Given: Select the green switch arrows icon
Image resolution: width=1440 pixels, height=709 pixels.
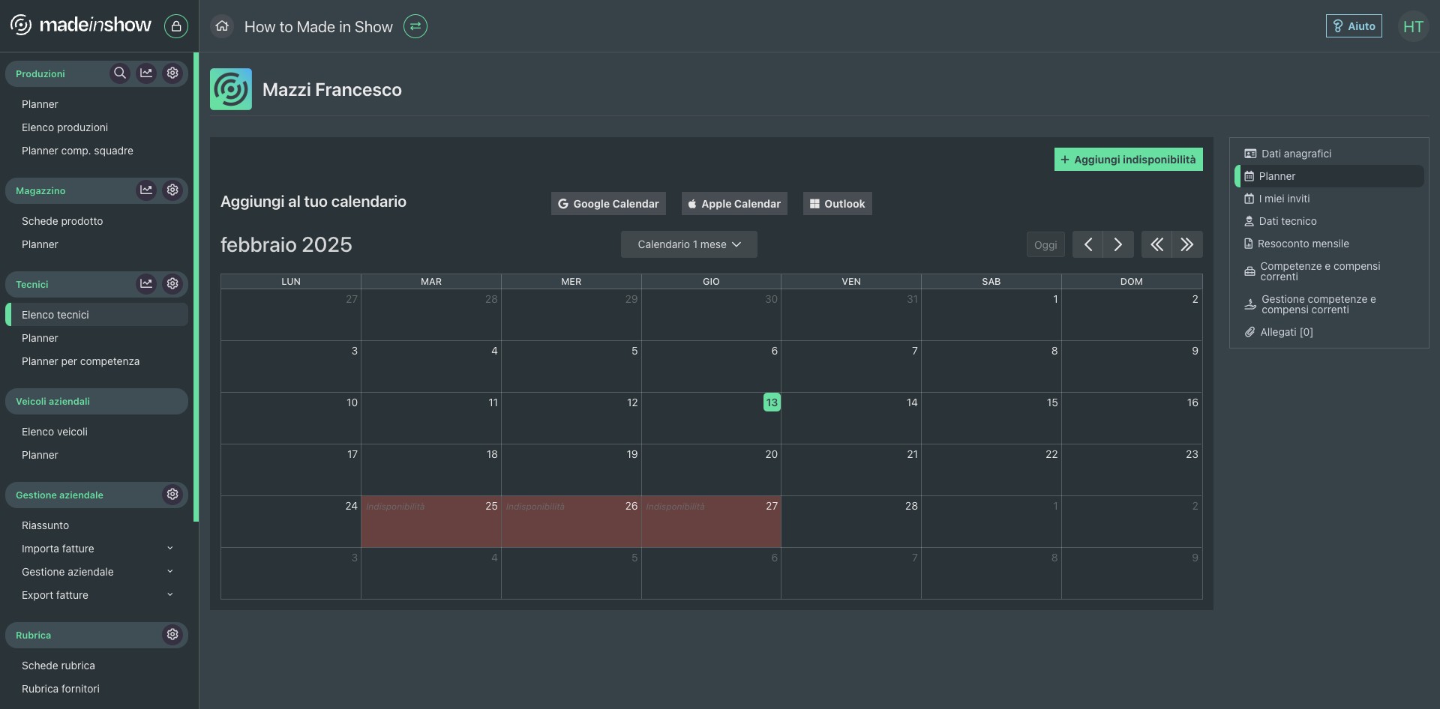Looking at the screenshot, I should click(x=415, y=26).
